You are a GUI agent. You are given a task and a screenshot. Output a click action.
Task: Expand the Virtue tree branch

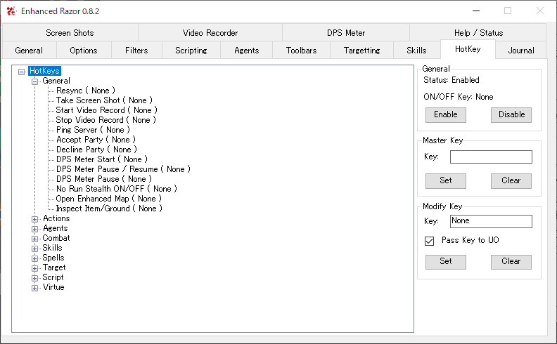pyautogui.click(x=35, y=288)
